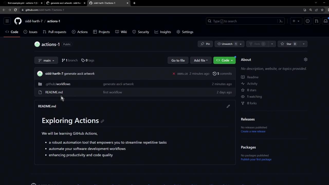Click the actions-1 repository title
The image size is (329, 185).
pos(51,44)
